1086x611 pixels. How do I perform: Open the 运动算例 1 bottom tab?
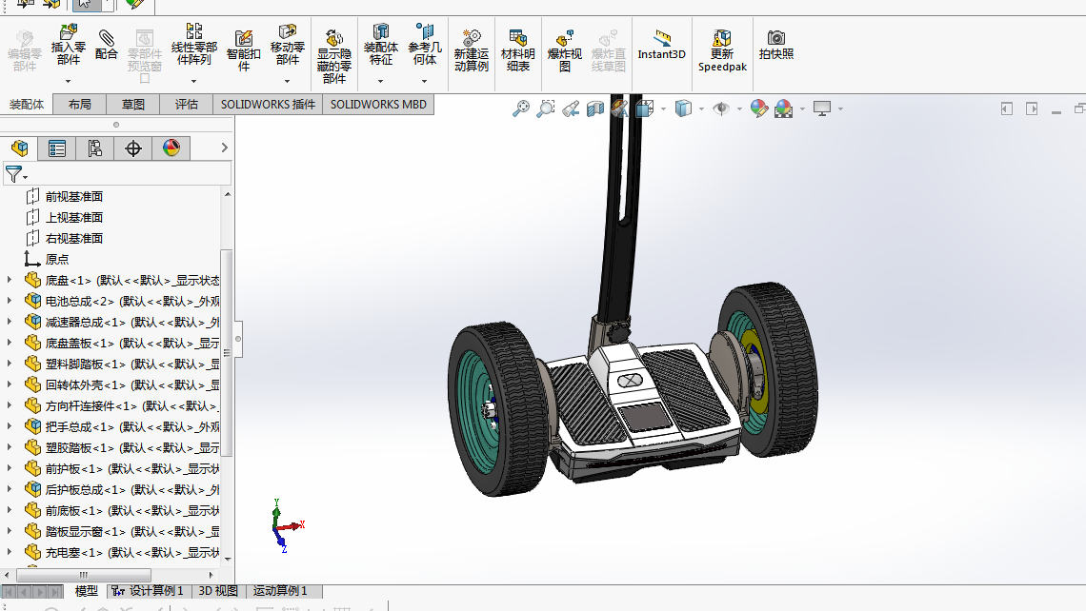tap(280, 591)
